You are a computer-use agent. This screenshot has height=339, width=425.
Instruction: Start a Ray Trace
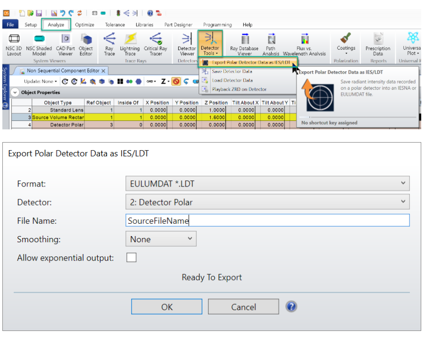click(109, 45)
